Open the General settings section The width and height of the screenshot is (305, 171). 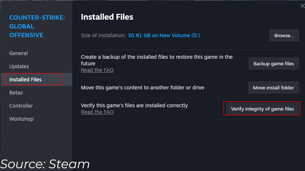18,53
